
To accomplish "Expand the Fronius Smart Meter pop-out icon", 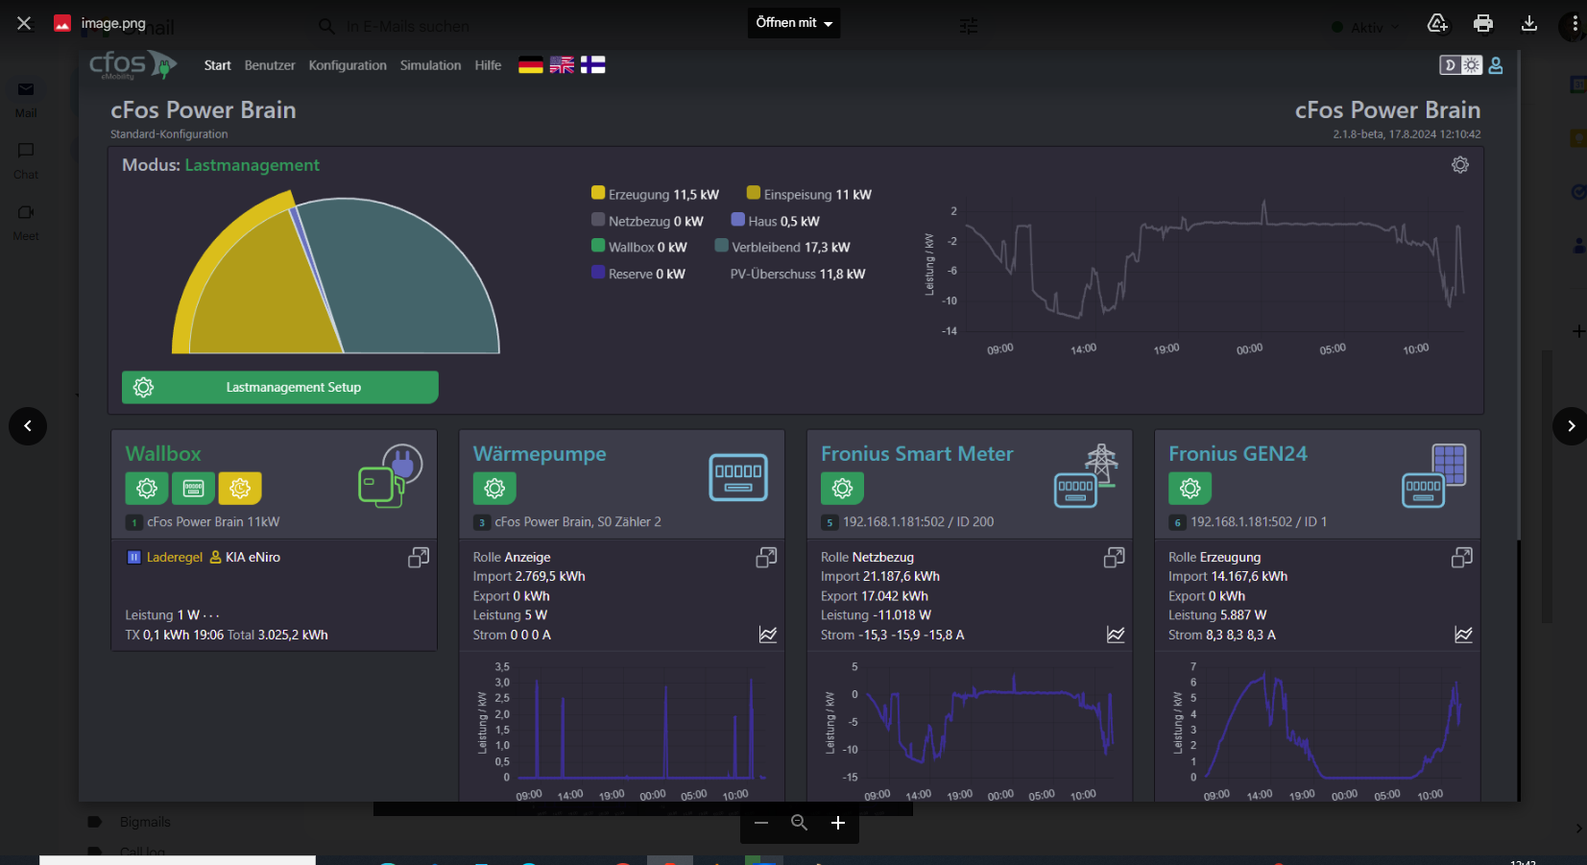I will pyautogui.click(x=1114, y=558).
